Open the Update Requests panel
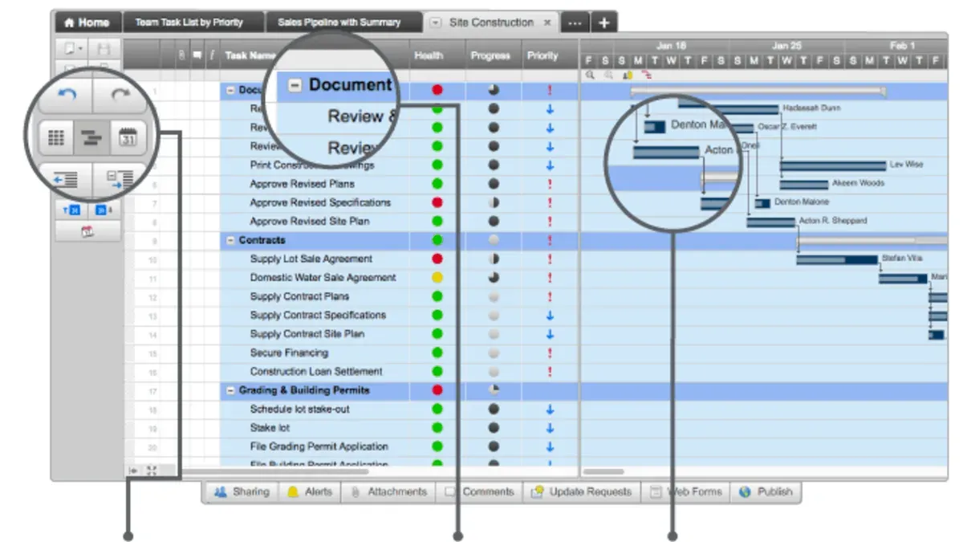Image resolution: width=963 pixels, height=542 pixels. pyautogui.click(x=581, y=491)
